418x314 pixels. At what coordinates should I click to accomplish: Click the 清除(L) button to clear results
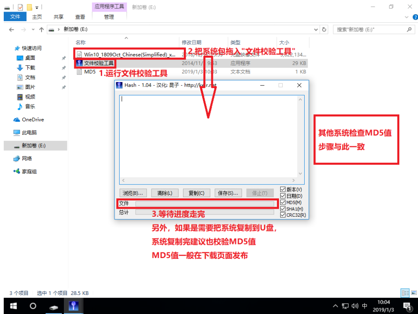click(165, 193)
